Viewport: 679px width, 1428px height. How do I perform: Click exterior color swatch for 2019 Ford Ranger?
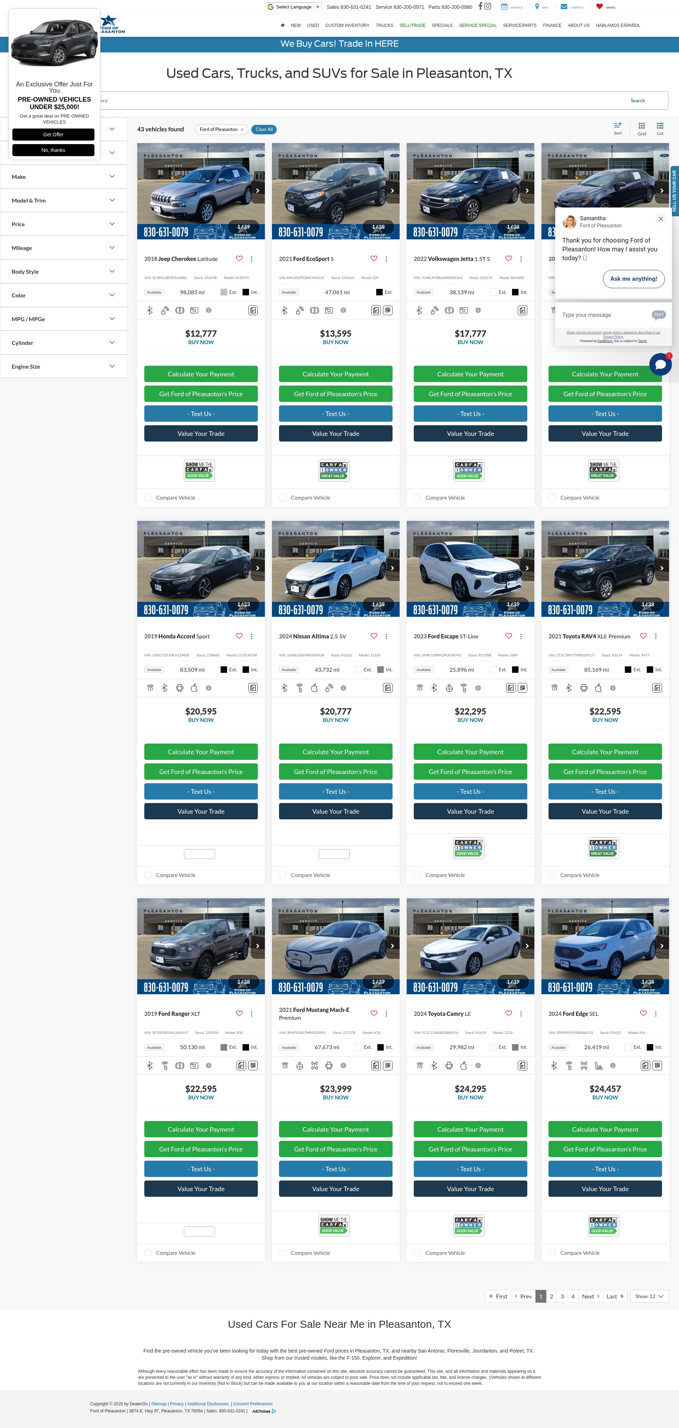(x=224, y=1047)
